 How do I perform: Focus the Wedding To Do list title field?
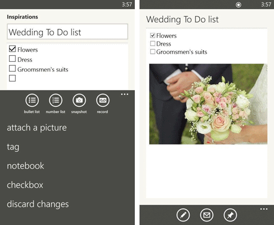pyautogui.click(x=67, y=31)
